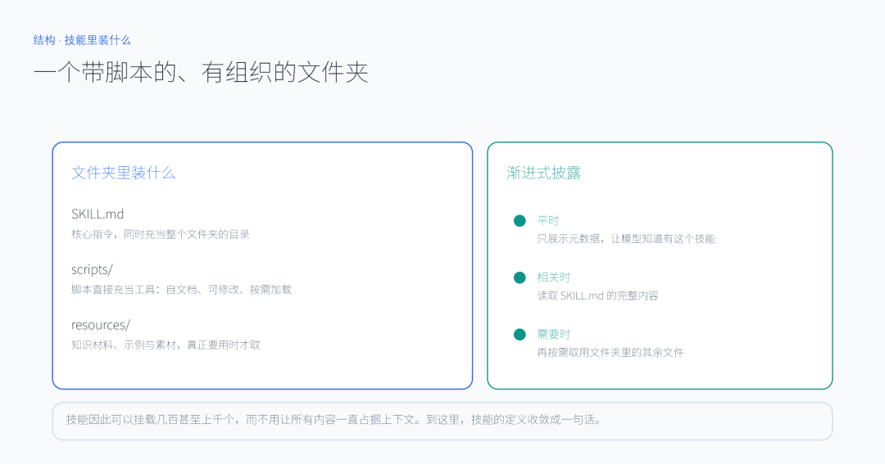Viewport: 885px width, 464px height.
Task: Click the description 核心指令，同时充当整个文件夹的目录
Action: coord(161,234)
